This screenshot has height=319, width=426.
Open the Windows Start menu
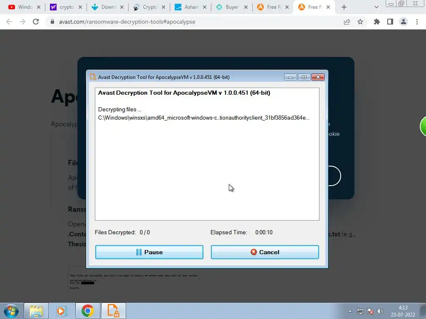[x=11, y=311]
